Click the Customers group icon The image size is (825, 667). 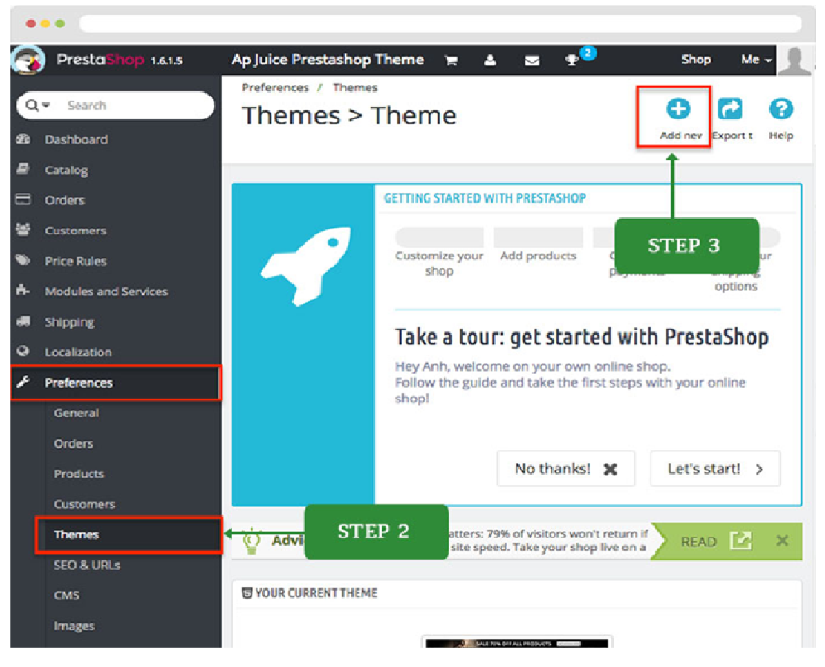click(x=23, y=229)
